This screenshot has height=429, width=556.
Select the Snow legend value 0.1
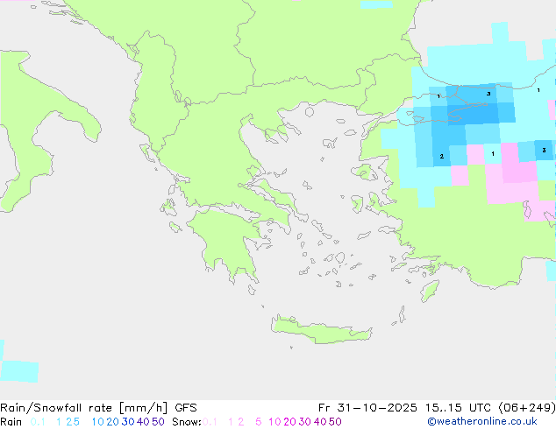(x=210, y=422)
